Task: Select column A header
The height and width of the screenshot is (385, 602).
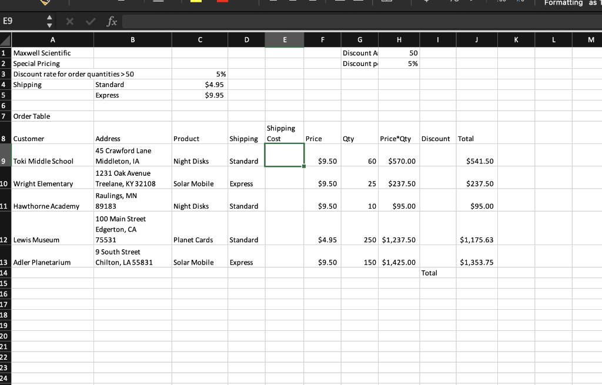Action: [52, 39]
